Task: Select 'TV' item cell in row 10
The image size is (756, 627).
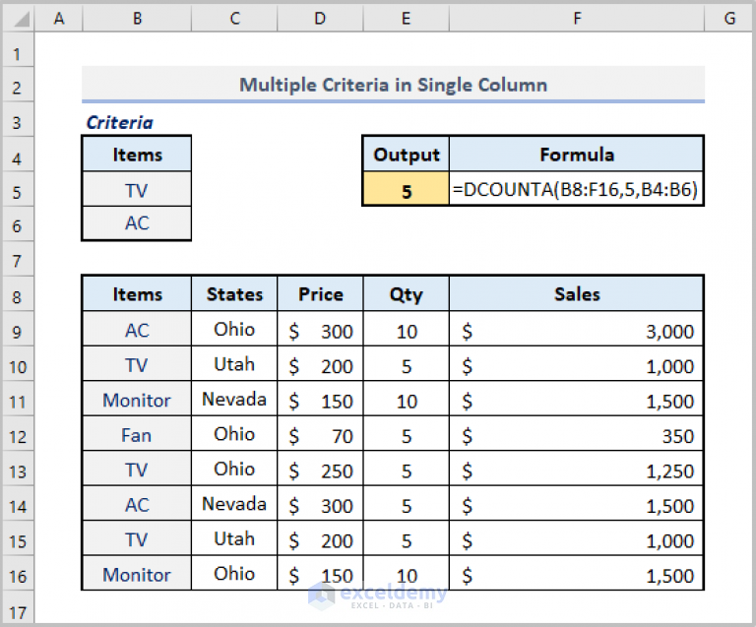Action: [x=138, y=364]
